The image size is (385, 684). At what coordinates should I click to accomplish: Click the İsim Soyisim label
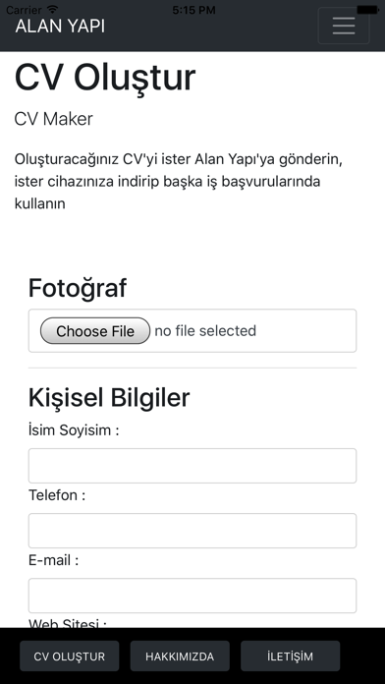tap(74, 430)
